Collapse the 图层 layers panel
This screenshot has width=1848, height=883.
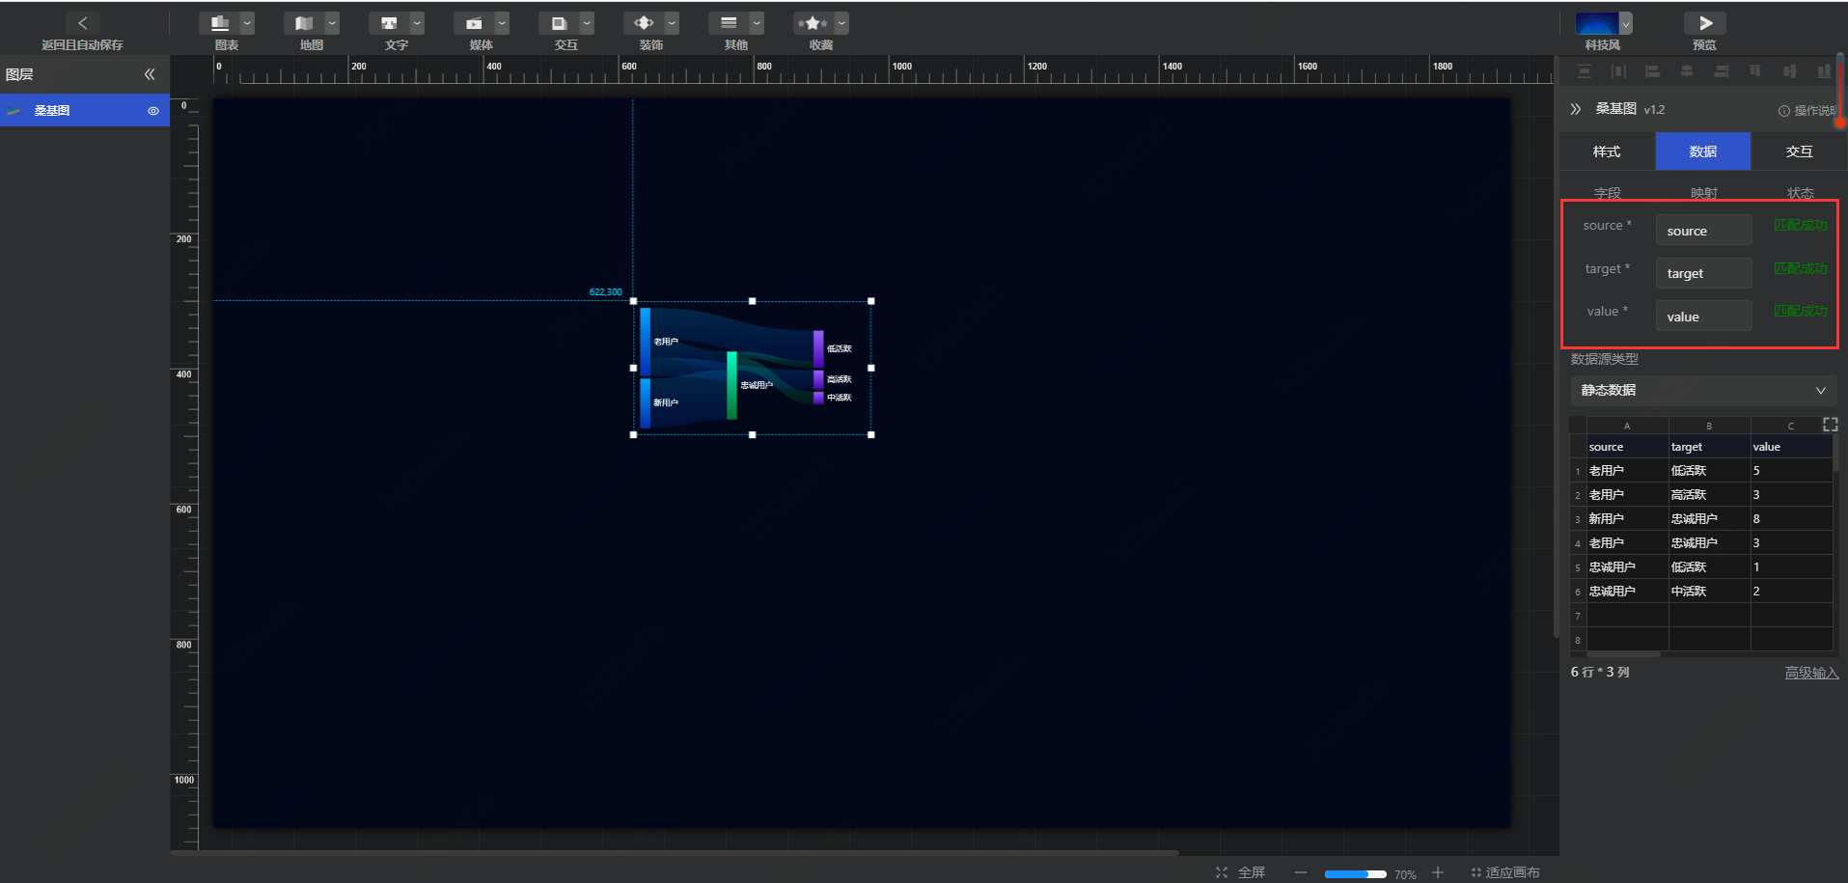tap(150, 74)
